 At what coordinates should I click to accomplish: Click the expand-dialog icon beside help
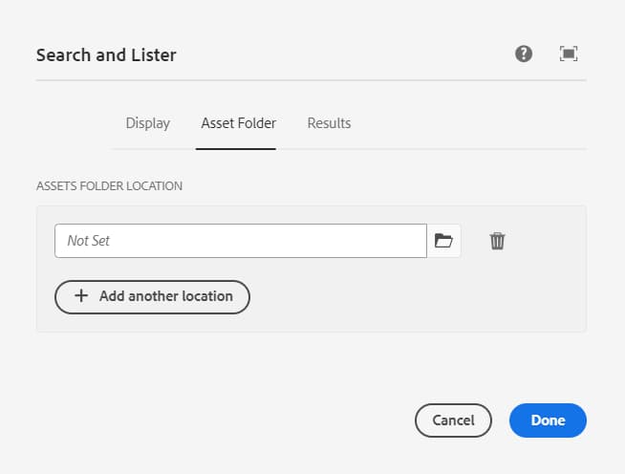(x=569, y=54)
